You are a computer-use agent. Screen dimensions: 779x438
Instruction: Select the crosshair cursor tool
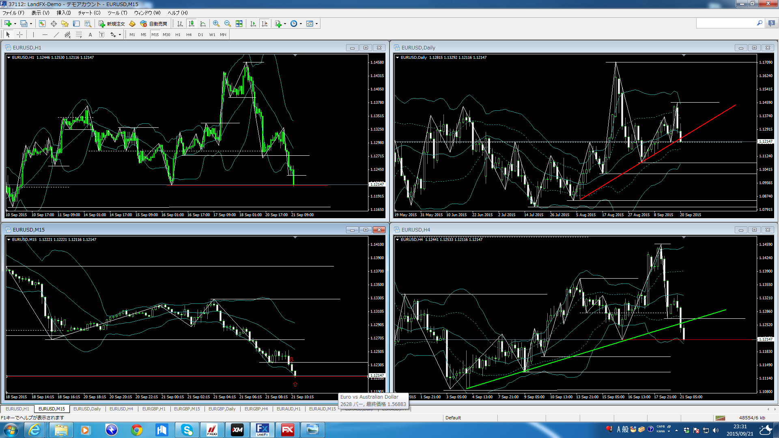click(x=19, y=35)
